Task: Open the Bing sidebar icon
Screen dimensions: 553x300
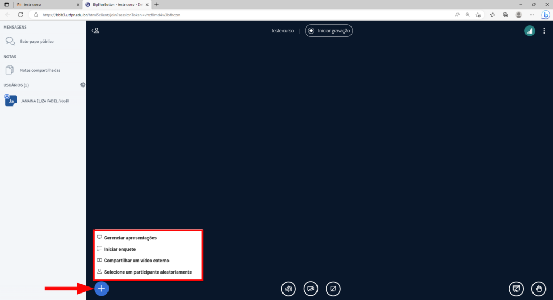Action: tap(545, 15)
